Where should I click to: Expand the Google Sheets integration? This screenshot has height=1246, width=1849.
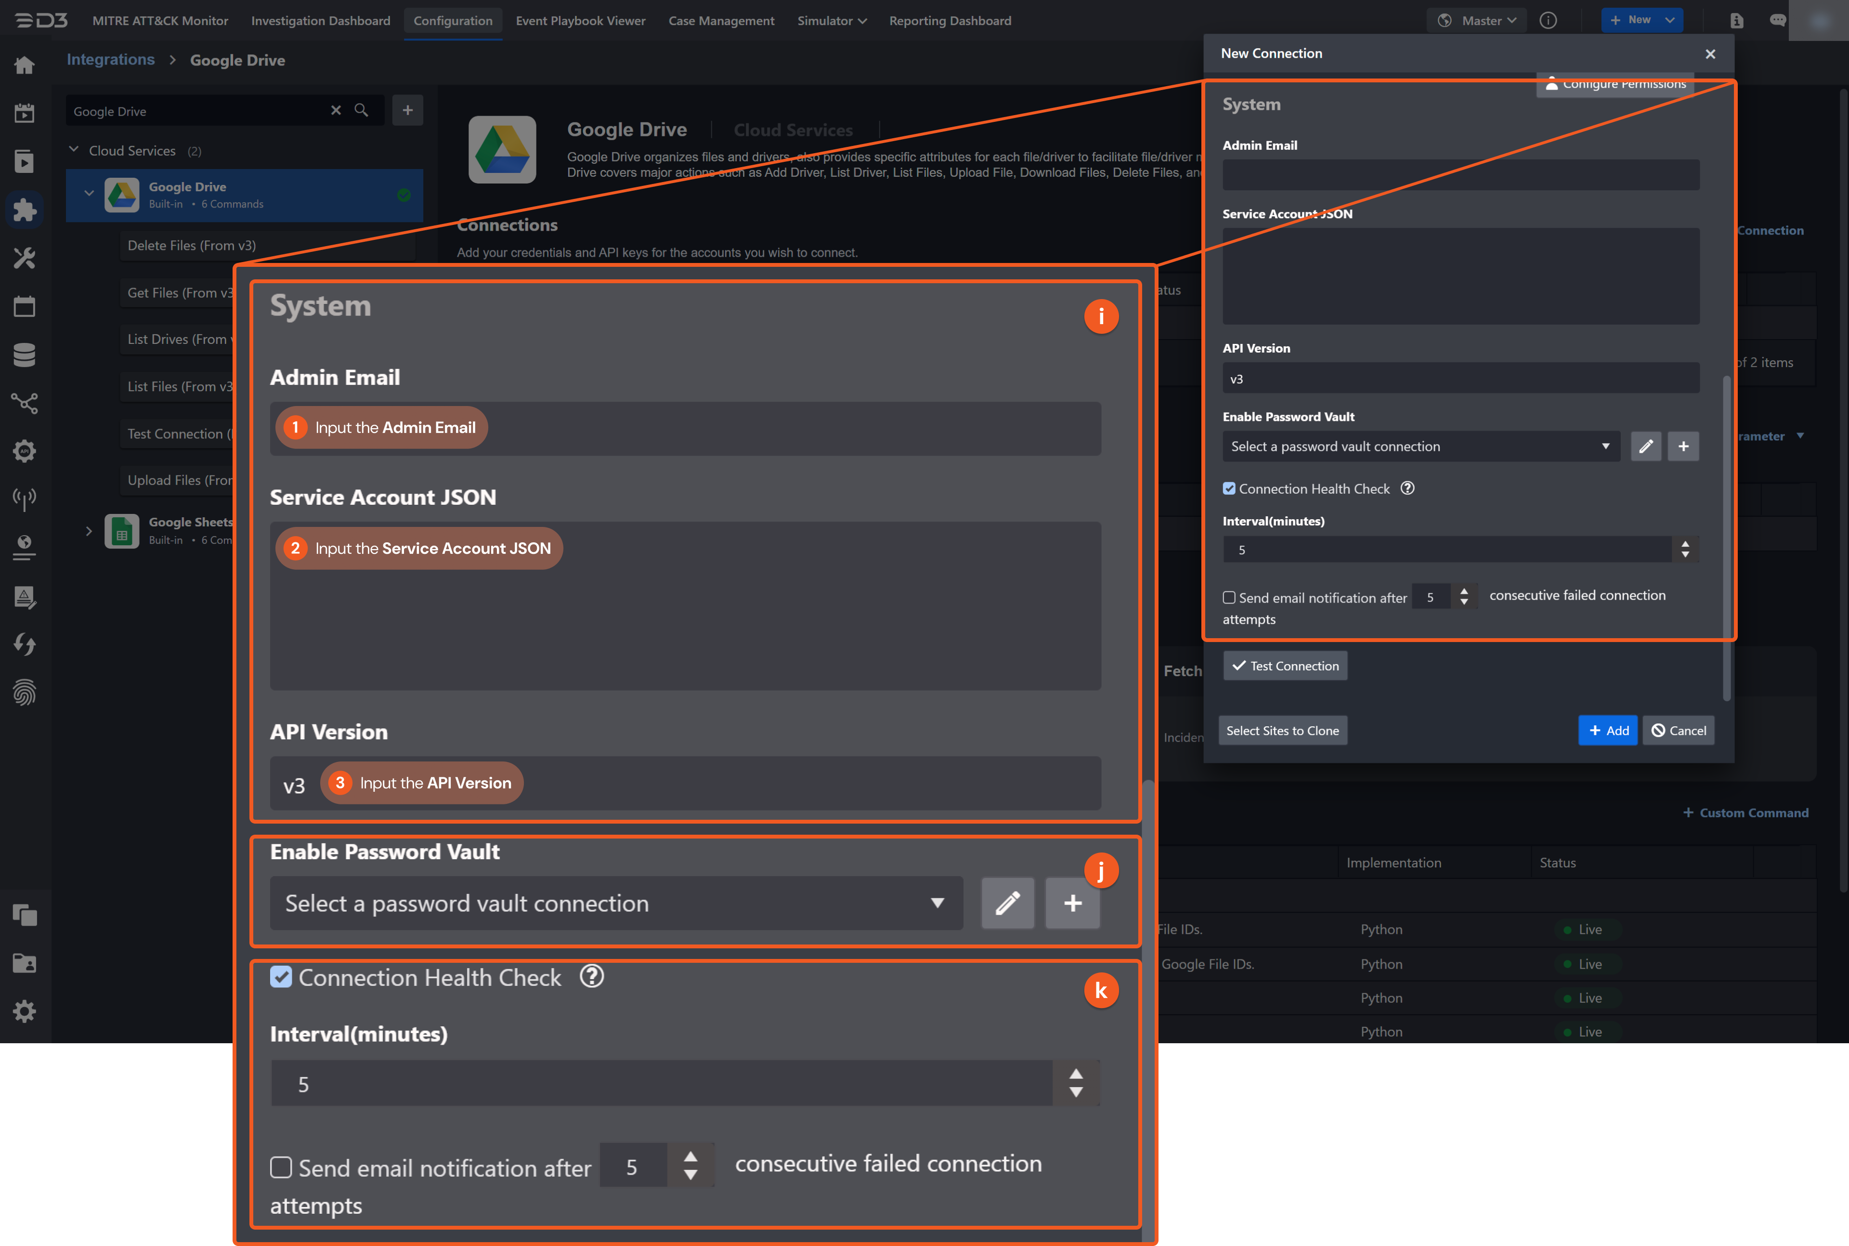pos(88,531)
